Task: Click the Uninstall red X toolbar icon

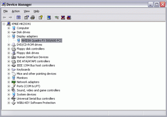Action: click(63, 18)
